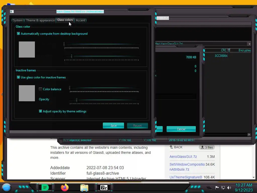Click the '1 / 1 object(s) selected' status
The image size is (257, 193).
[77, 140]
